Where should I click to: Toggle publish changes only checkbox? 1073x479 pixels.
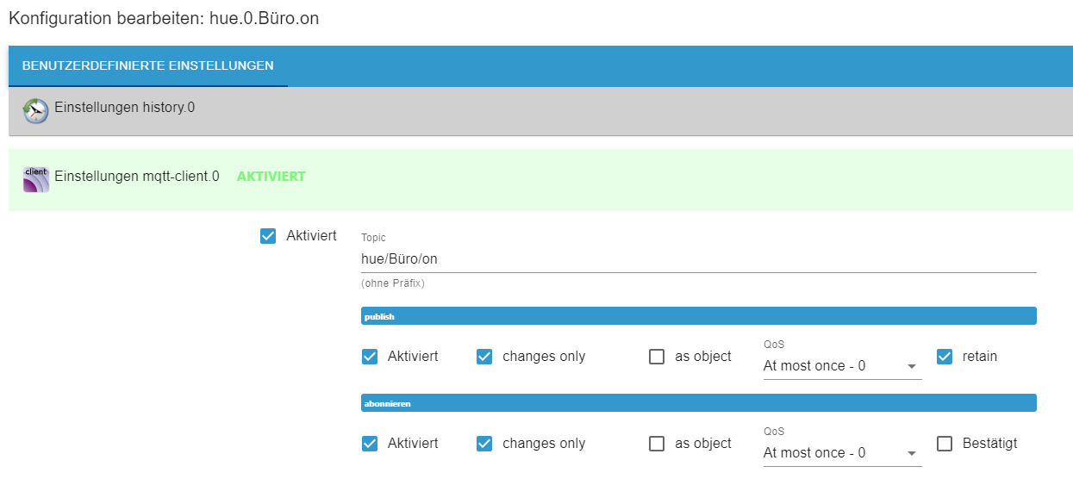point(484,357)
